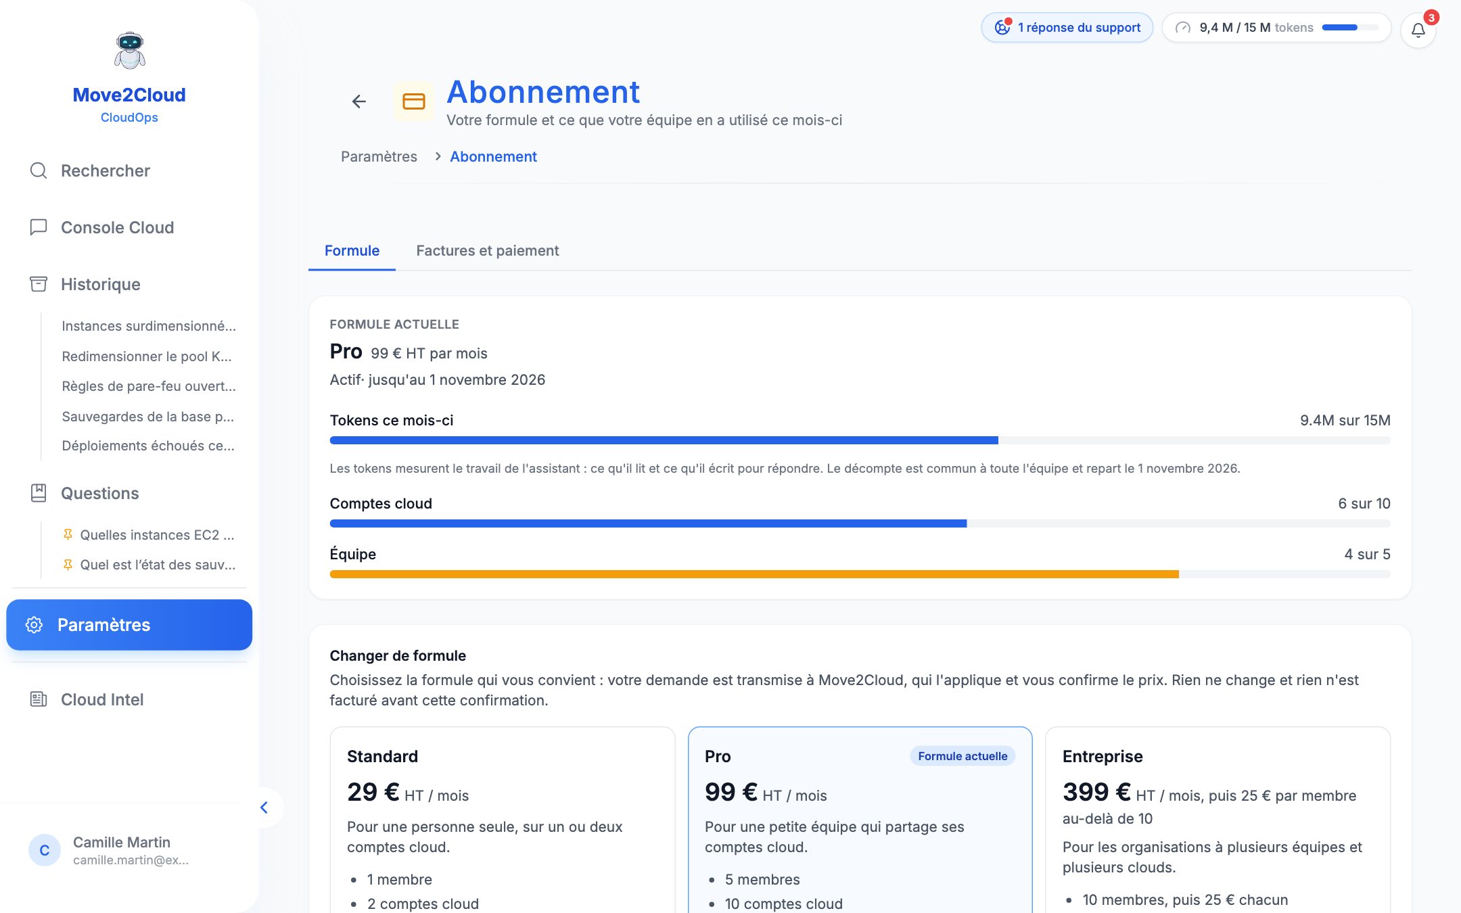Open history item Sauvegardes de la base p…

(148, 417)
